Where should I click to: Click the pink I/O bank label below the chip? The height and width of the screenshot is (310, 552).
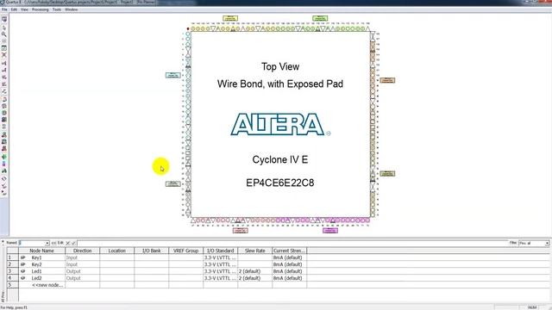pyautogui.click(x=240, y=231)
